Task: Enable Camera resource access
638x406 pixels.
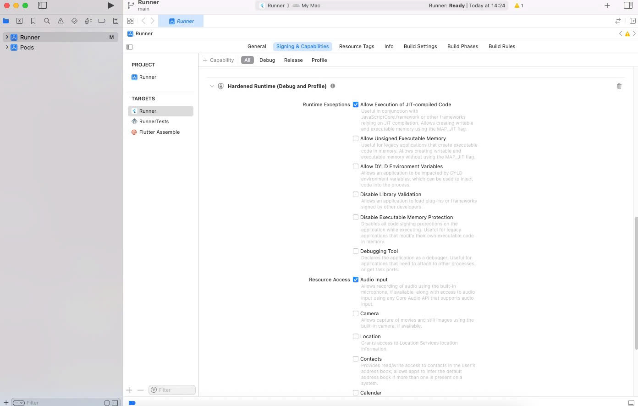Action: (356, 313)
